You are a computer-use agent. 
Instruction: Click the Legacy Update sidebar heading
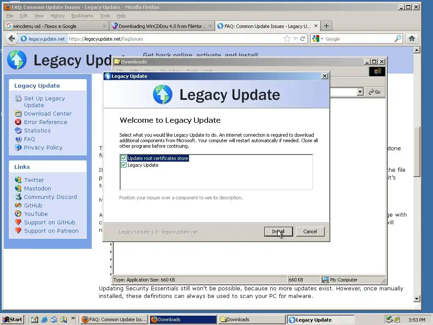tap(37, 85)
